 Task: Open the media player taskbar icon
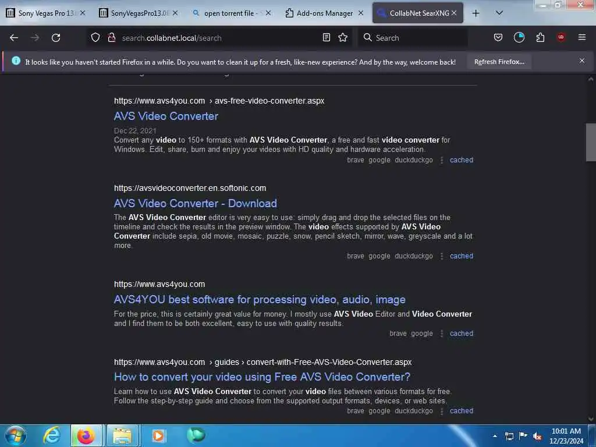pyautogui.click(x=159, y=435)
